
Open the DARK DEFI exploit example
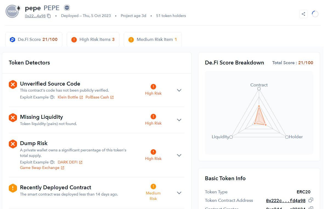pos(70,162)
